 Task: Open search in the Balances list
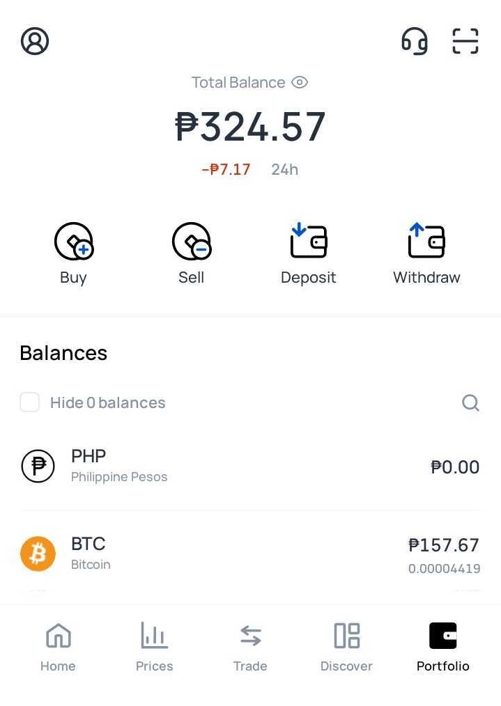[470, 402]
